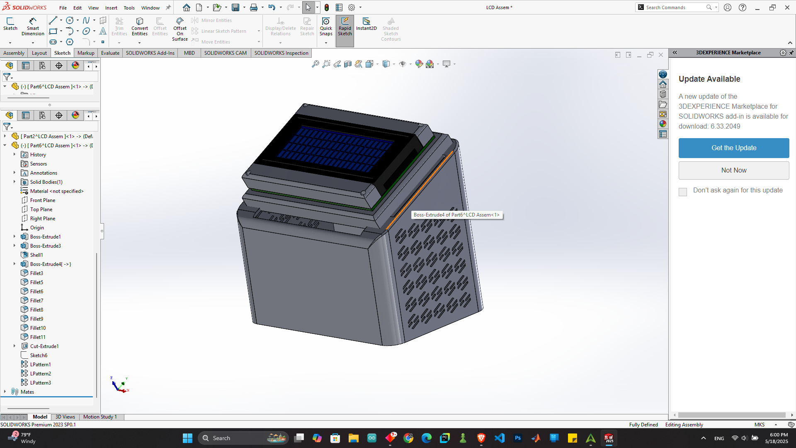
Task: Switch to the Evaluate tab
Action: pyautogui.click(x=110, y=53)
